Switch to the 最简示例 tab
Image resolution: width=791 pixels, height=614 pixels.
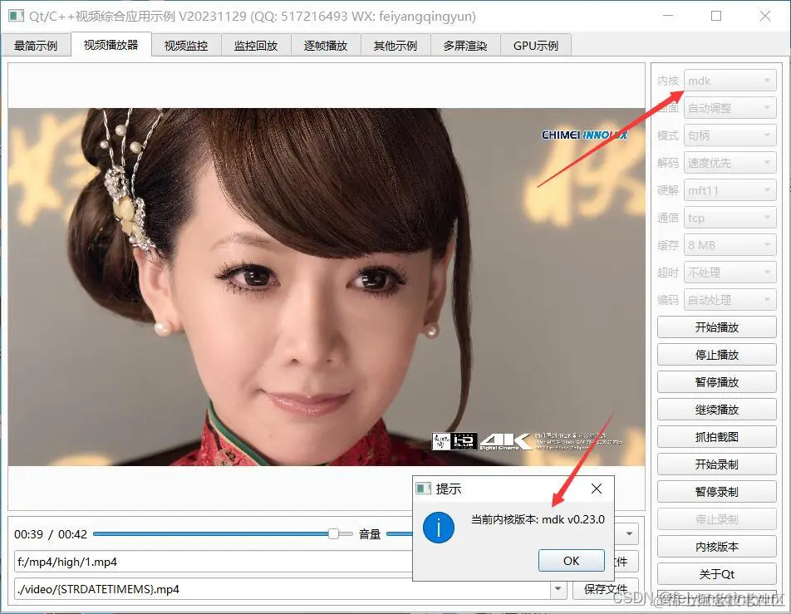[36, 46]
